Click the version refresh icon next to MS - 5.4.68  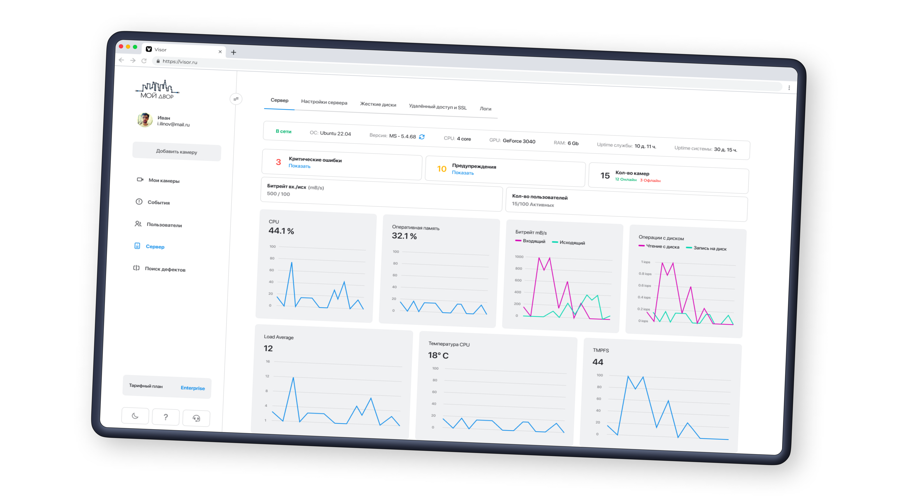(422, 137)
